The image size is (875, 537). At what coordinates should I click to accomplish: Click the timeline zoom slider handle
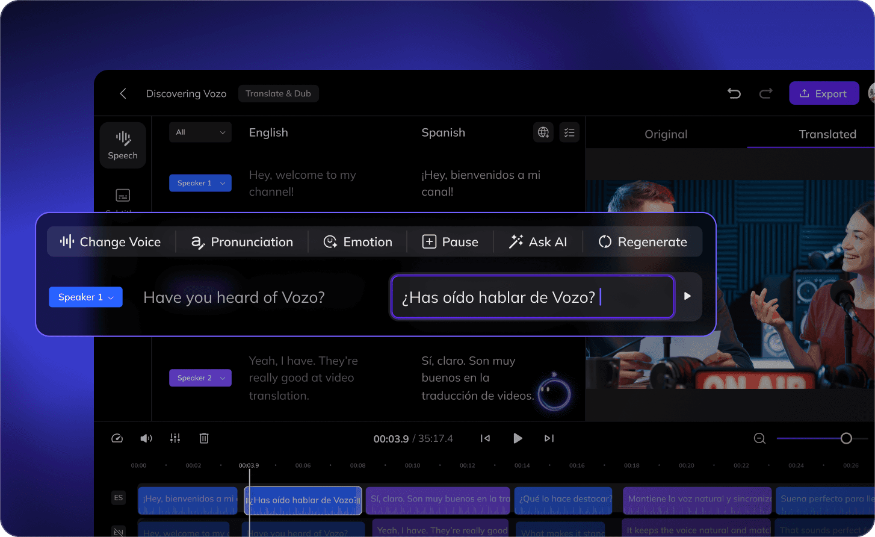coord(846,438)
